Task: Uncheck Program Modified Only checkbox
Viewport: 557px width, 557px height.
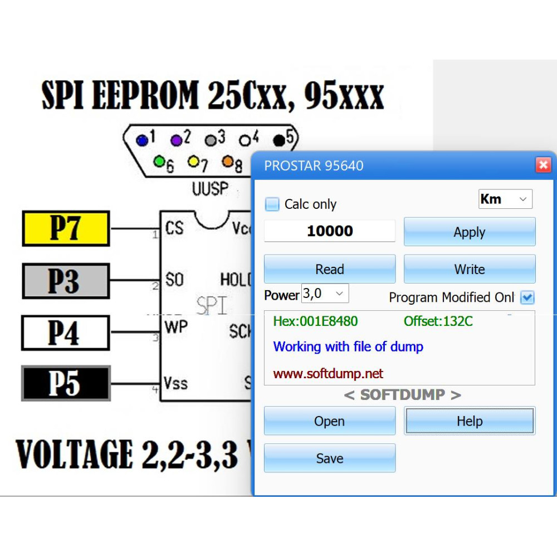Action: tap(527, 297)
